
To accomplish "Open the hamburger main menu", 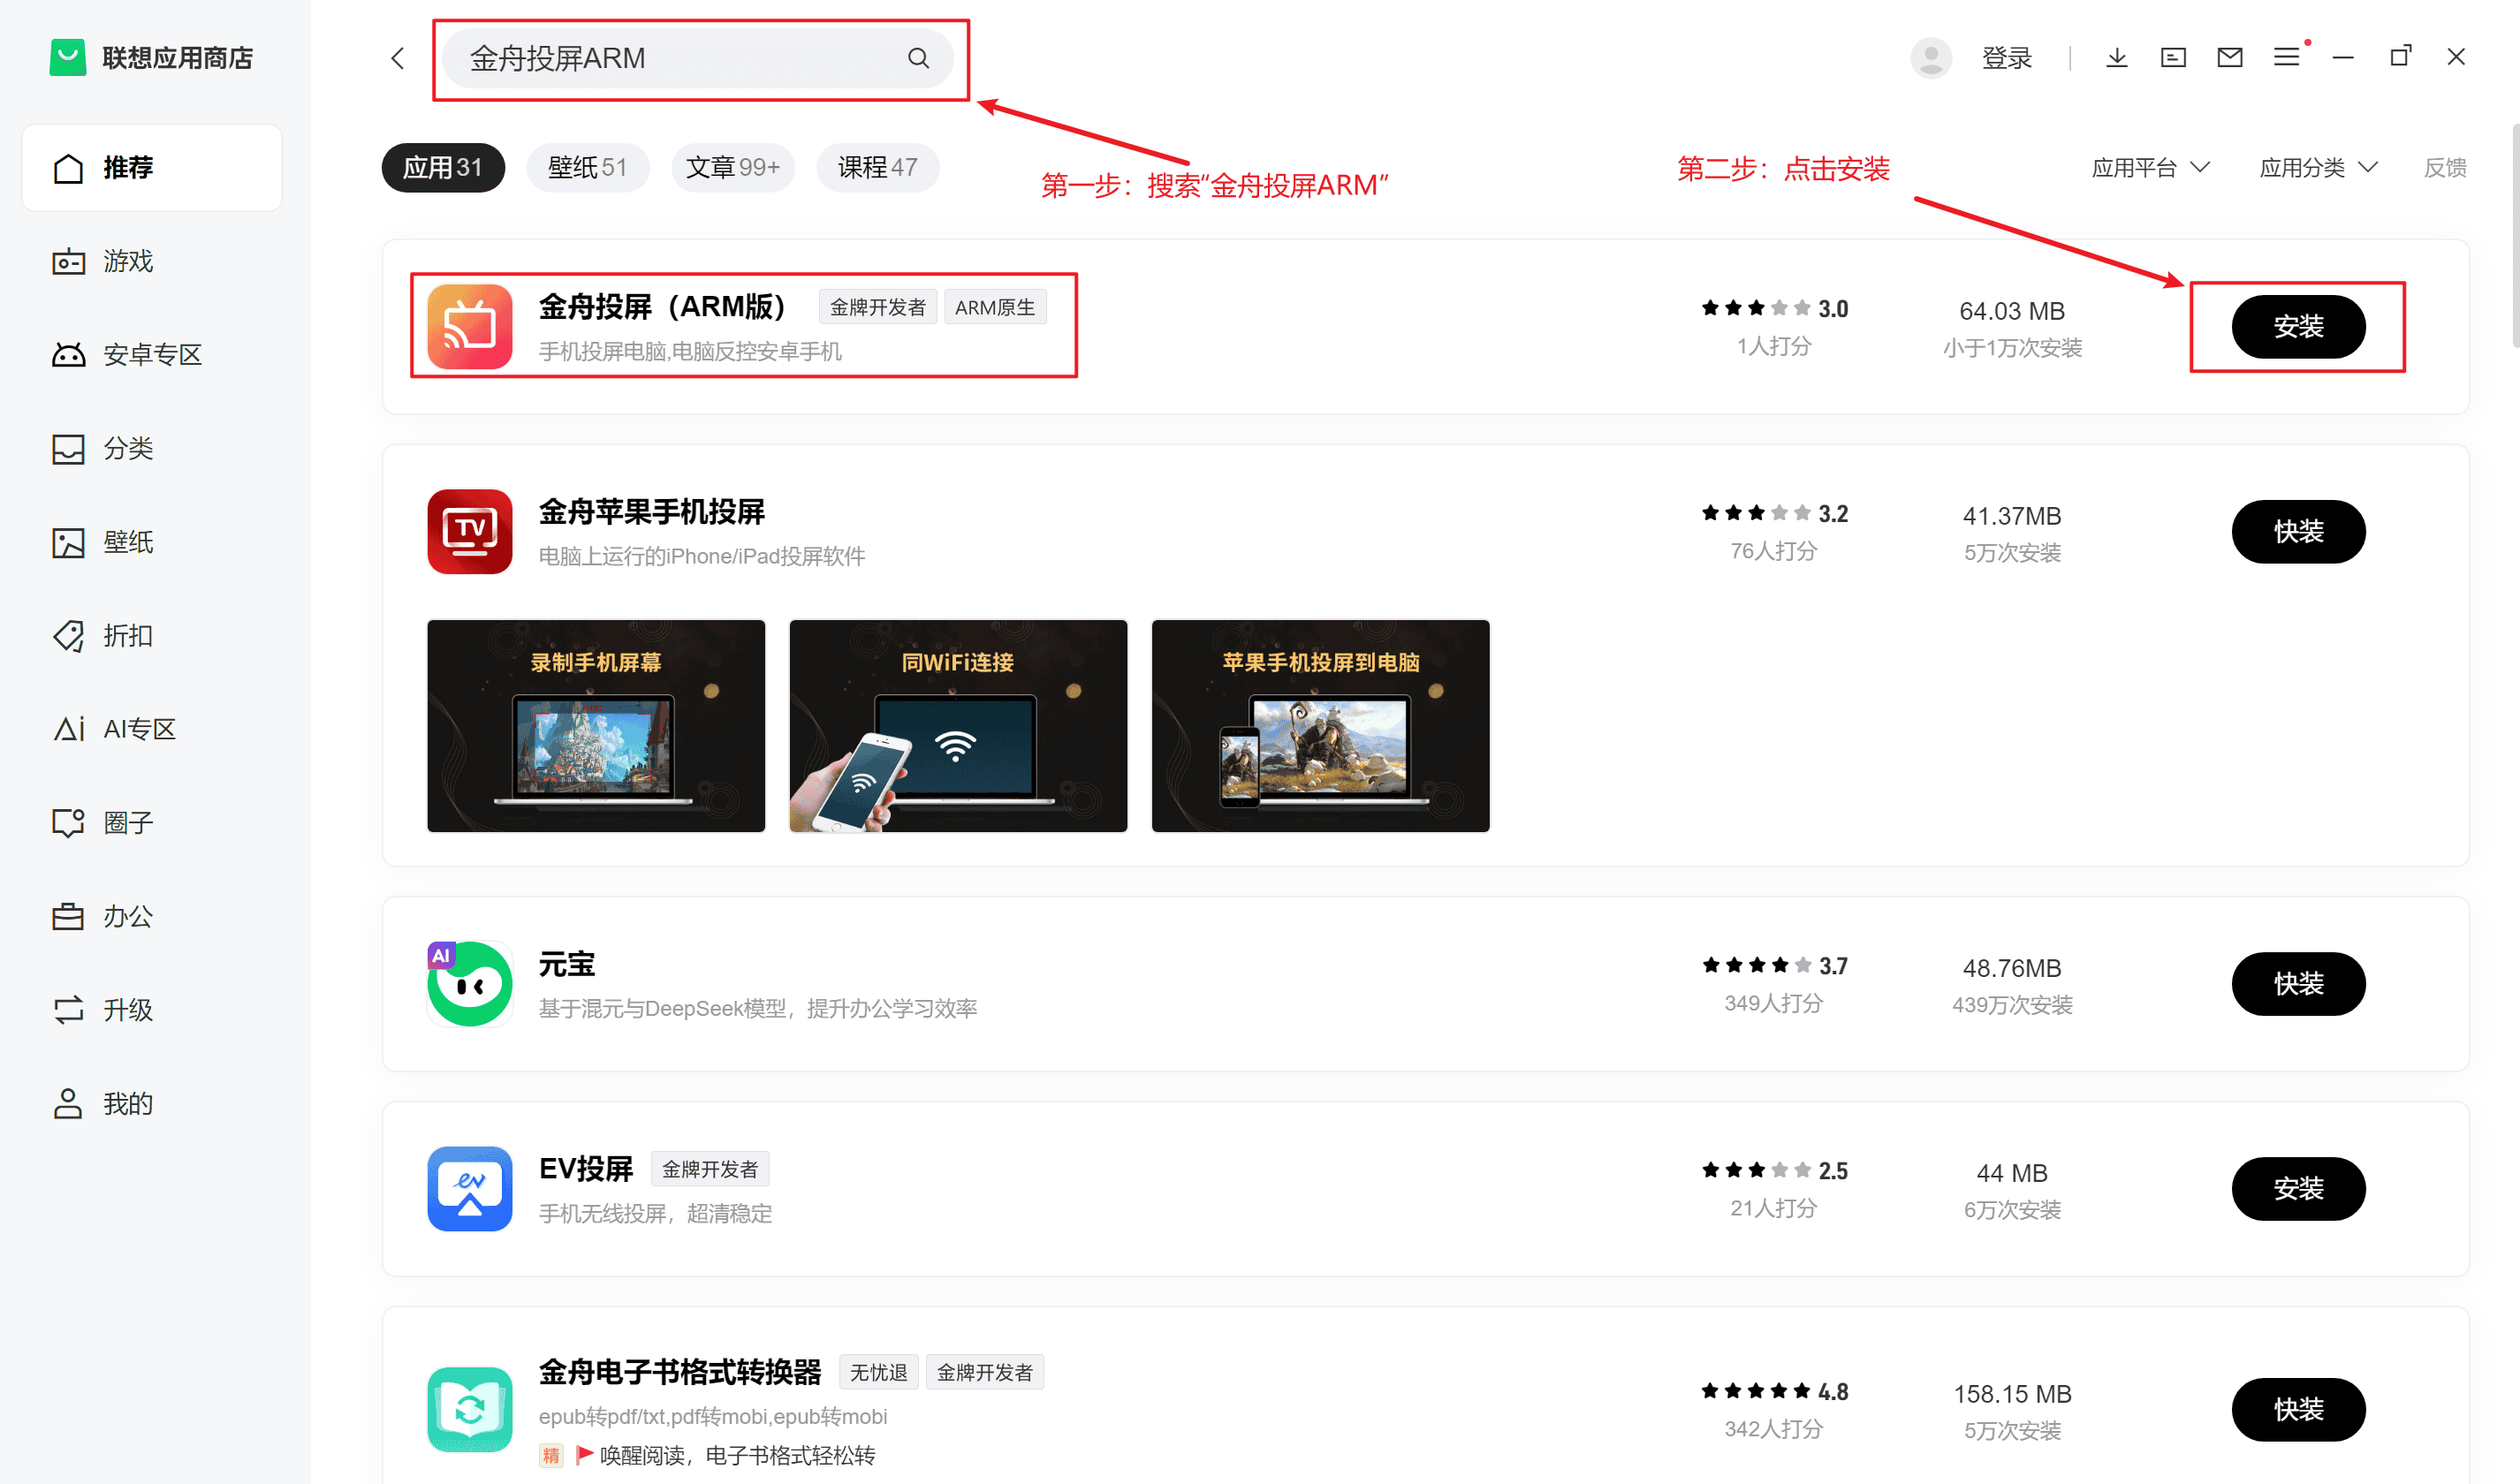I will 2286,58.
